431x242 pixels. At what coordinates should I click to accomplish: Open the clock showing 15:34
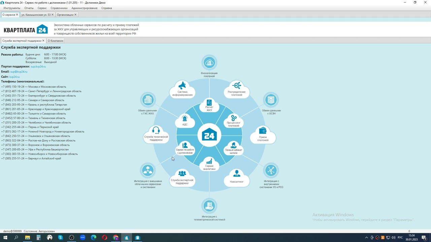(411, 238)
